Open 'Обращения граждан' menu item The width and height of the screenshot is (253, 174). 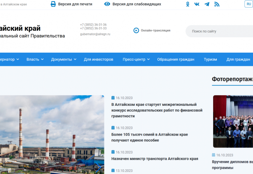pyautogui.click(x=176, y=59)
